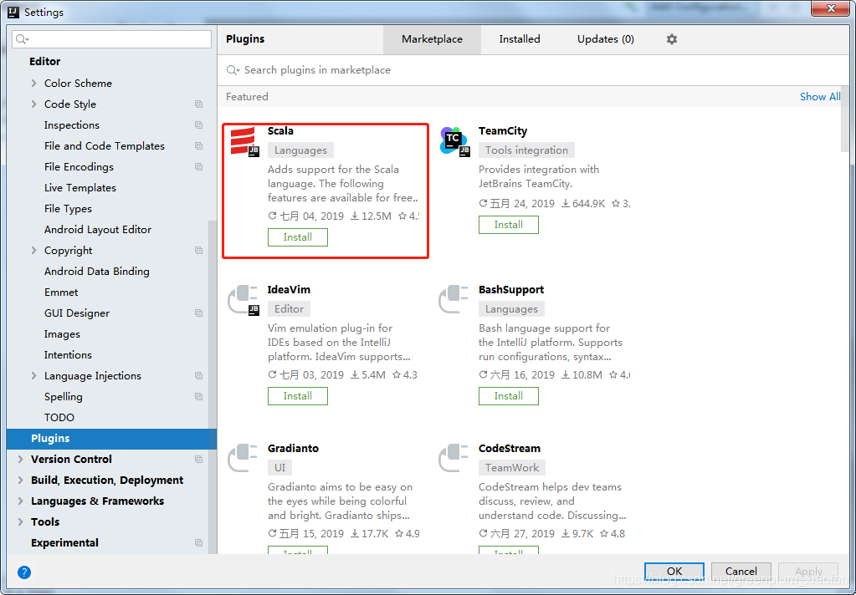Image resolution: width=856 pixels, height=595 pixels.
Task: Open Android Data Binding settings
Action: (96, 272)
